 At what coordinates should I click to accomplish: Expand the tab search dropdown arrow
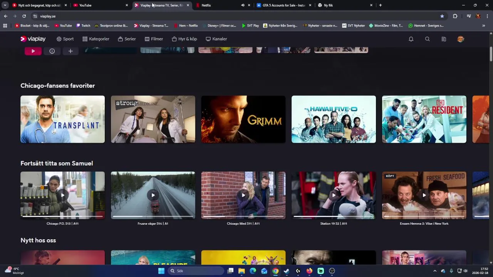[x=5, y=5]
